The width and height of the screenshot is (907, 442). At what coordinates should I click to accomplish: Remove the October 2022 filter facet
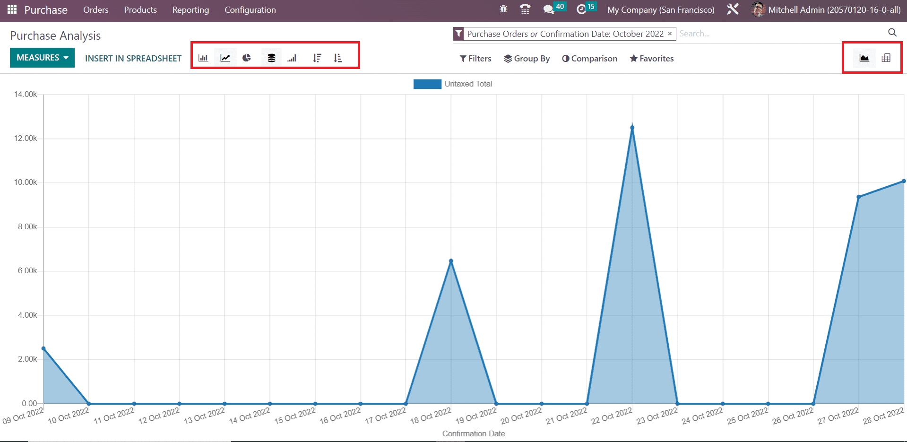669,34
